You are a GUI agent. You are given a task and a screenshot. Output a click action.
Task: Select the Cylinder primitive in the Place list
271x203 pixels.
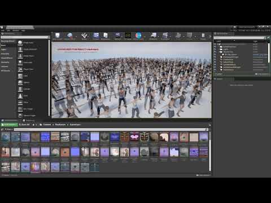coord(33,89)
